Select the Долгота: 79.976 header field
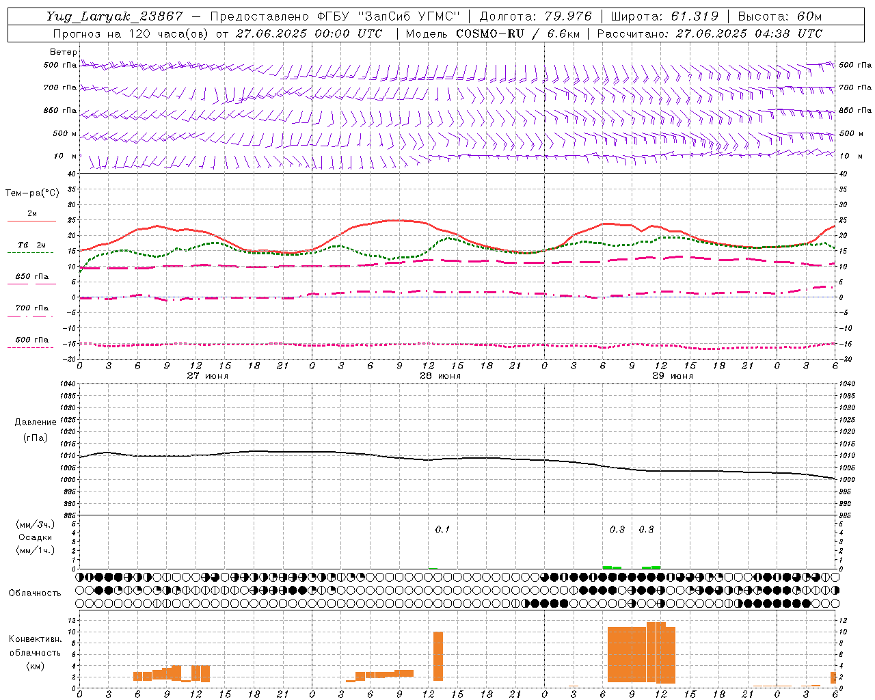 point(535,16)
